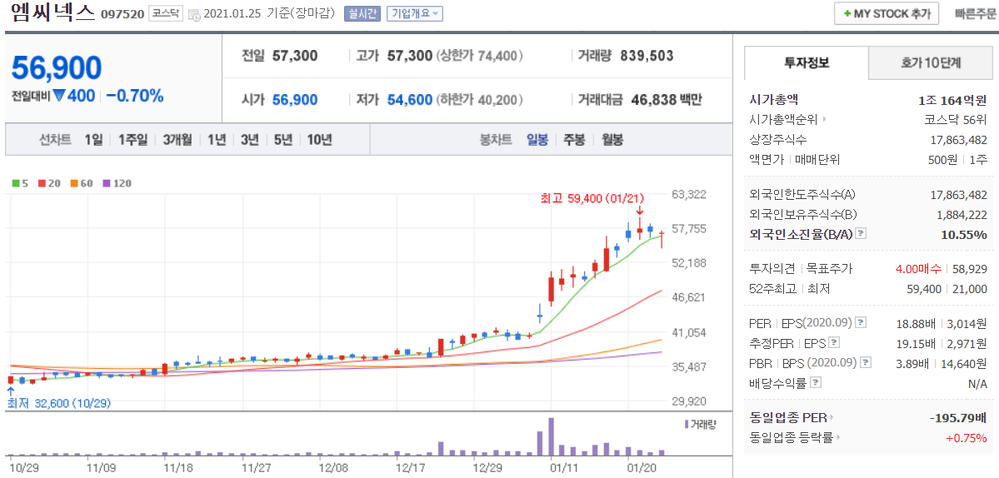Click the 저가 value 54,600

410,100
